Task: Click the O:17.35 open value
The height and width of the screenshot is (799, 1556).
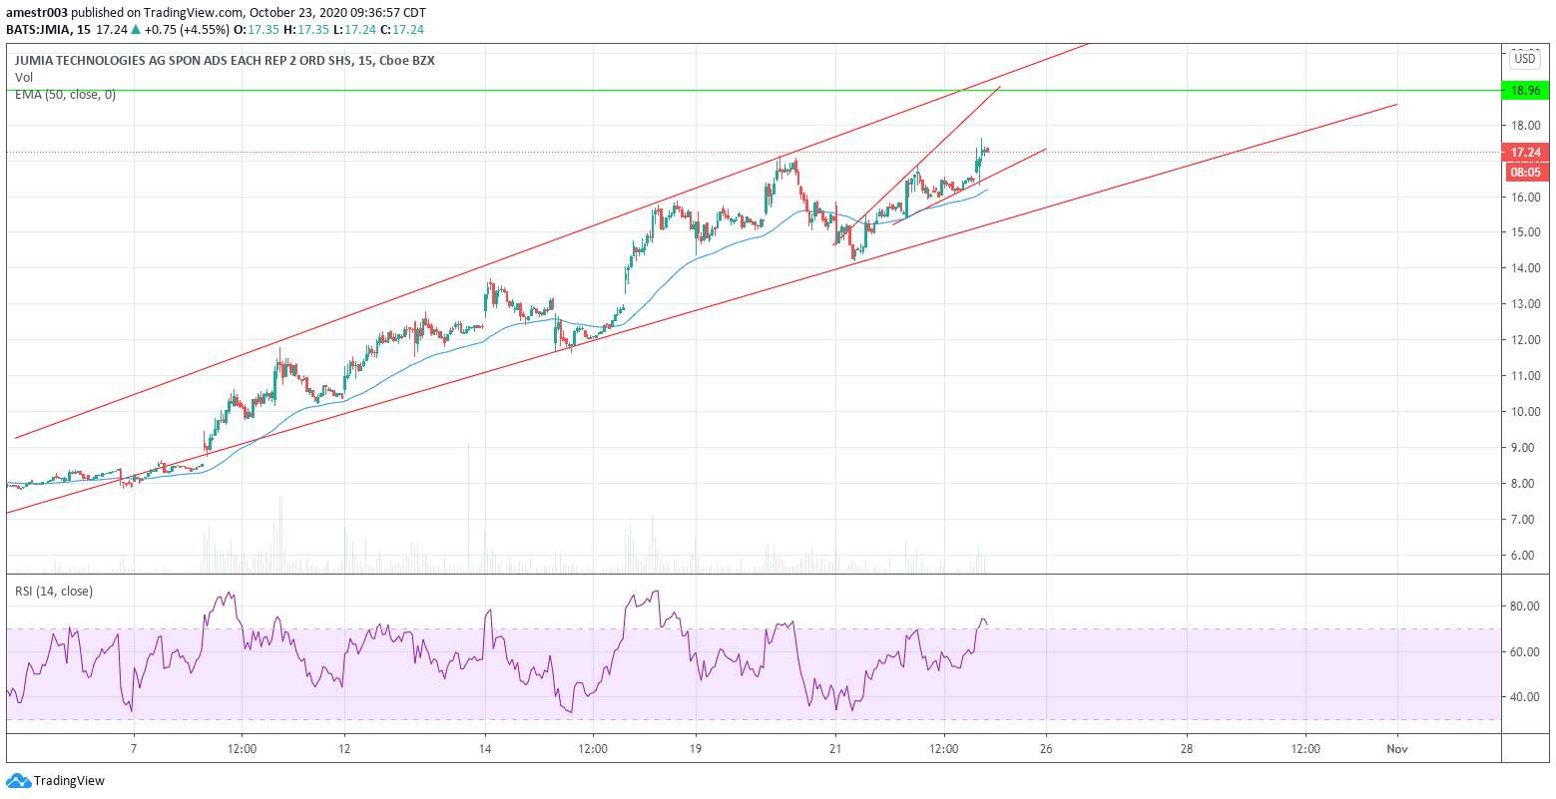Action: 257,30
